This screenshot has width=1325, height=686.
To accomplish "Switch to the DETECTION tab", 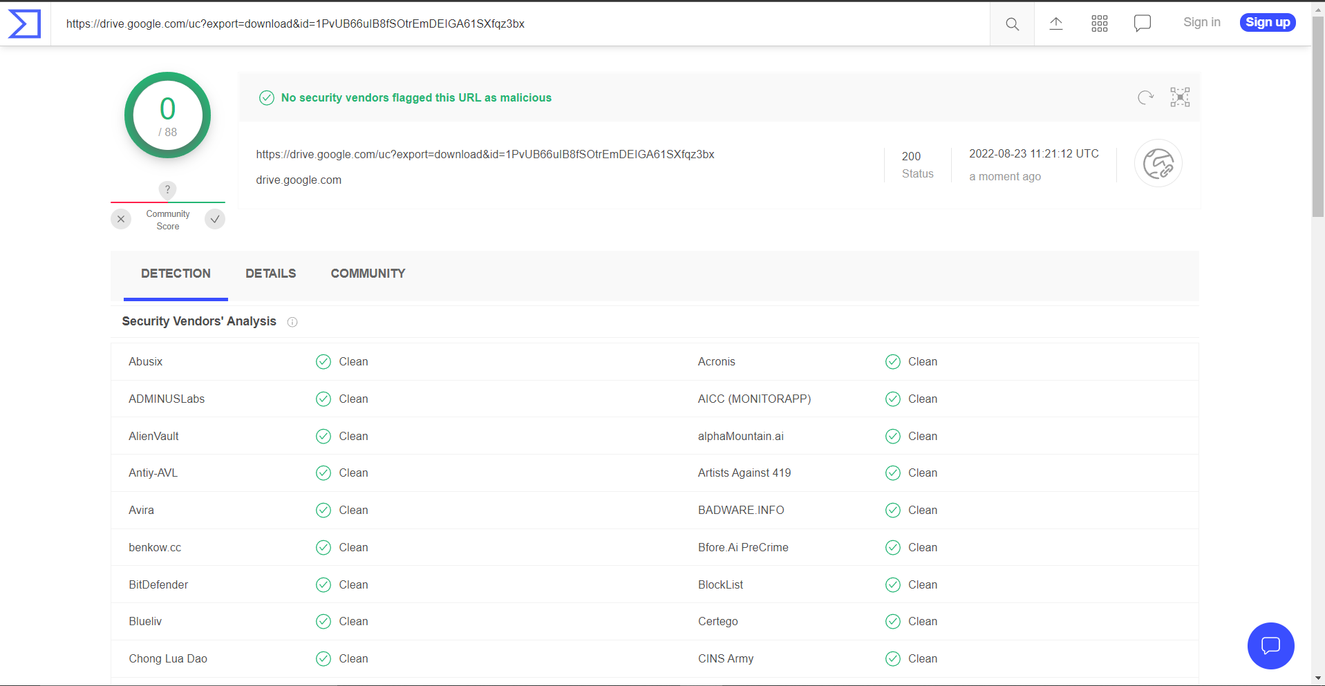I will point(176,274).
